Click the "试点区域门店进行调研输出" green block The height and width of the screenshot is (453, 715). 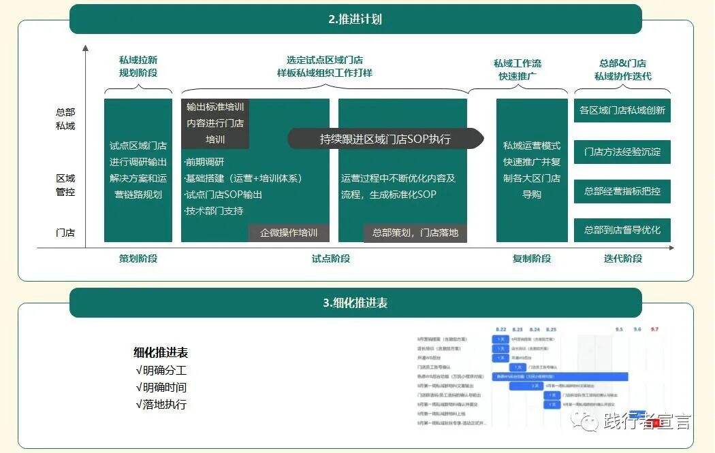[138, 170]
